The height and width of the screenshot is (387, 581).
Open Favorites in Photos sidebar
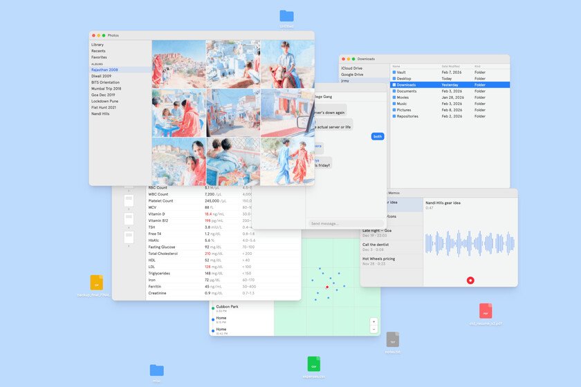pyautogui.click(x=99, y=57)
